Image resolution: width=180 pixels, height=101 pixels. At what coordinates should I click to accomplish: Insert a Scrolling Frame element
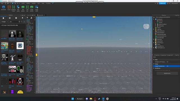tap(13, 8)
